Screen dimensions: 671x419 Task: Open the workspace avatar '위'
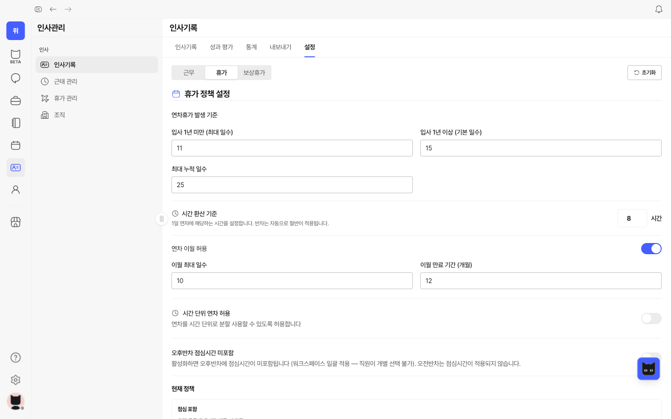(15, 31)
